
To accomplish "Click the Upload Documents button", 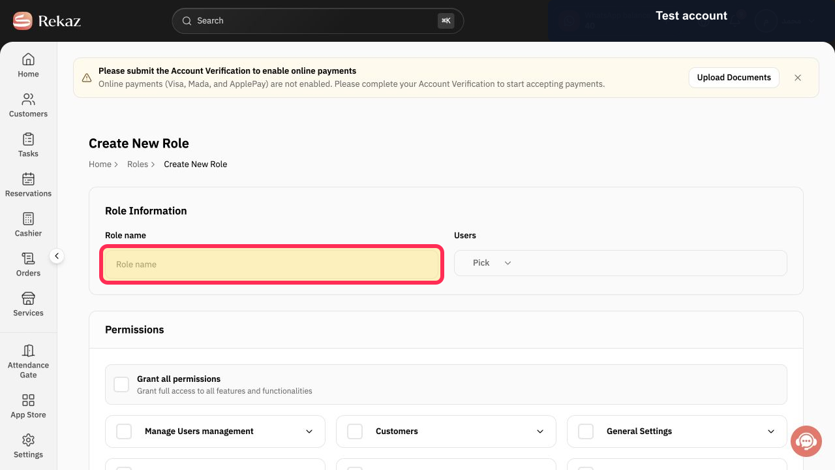I will pyautogui.click(x=734, y=78).
